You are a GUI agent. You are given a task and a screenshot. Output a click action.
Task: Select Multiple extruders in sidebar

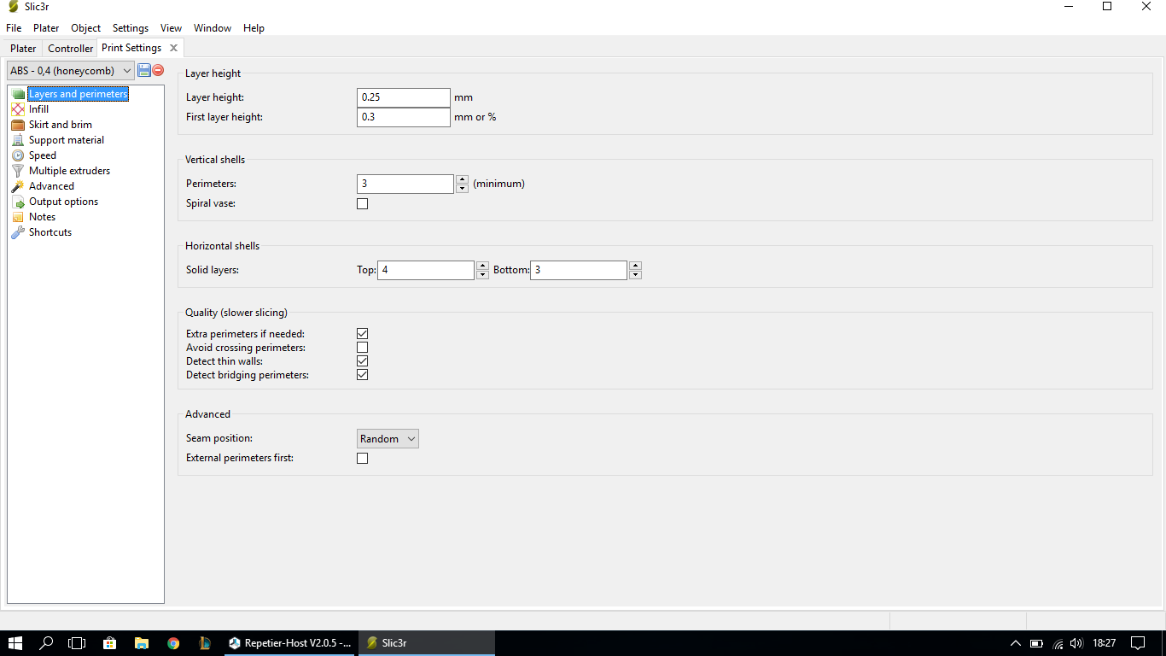click(x=69, y=171)
